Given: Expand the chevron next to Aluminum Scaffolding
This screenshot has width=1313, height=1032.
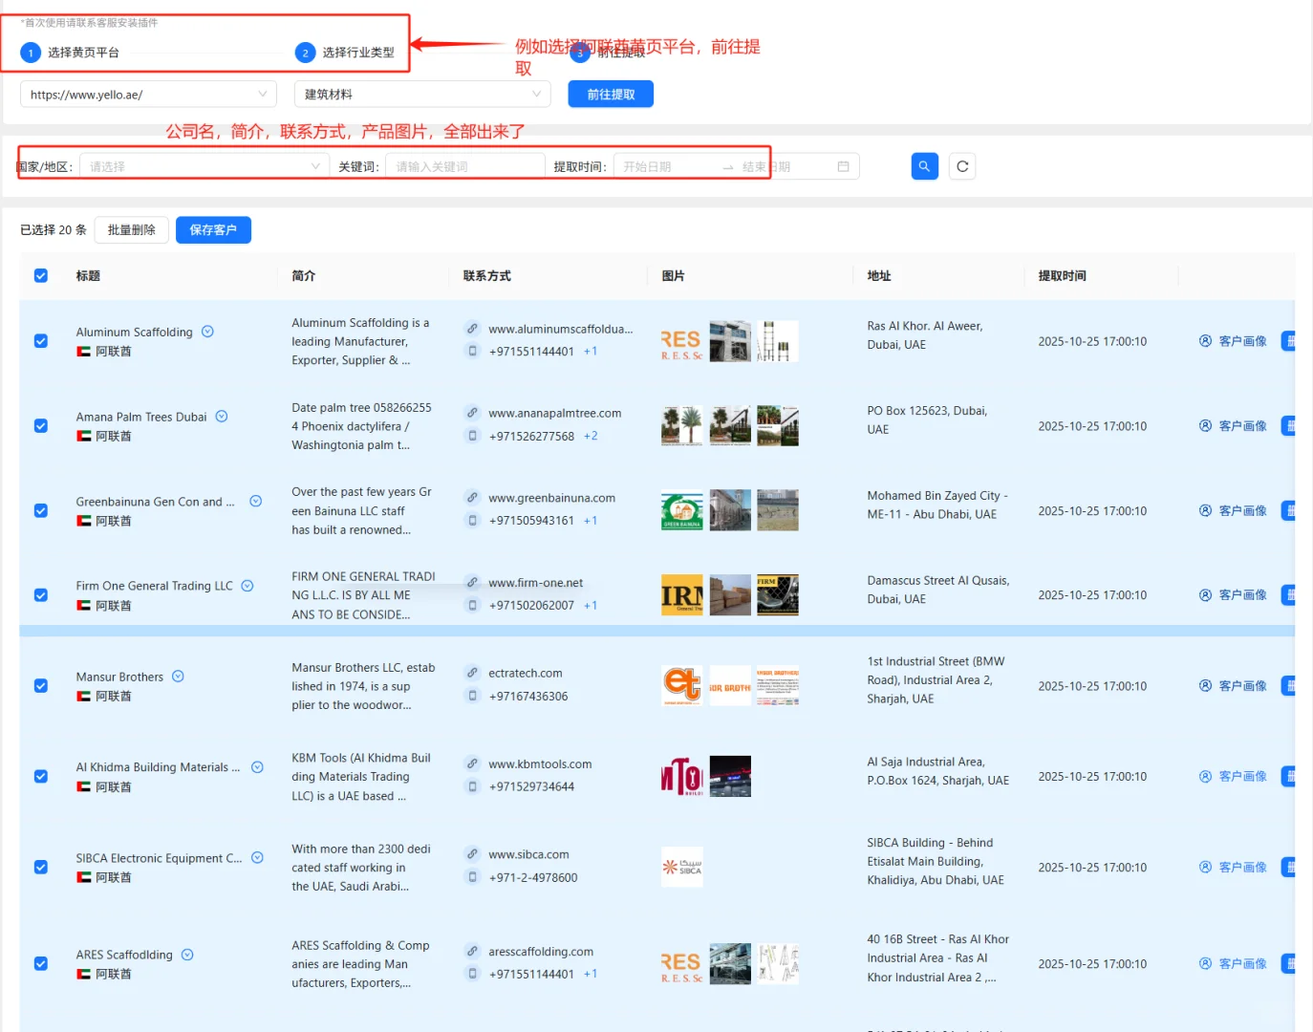Looking at the screenshot, I should pyautogui.click(x=207, y=332).
